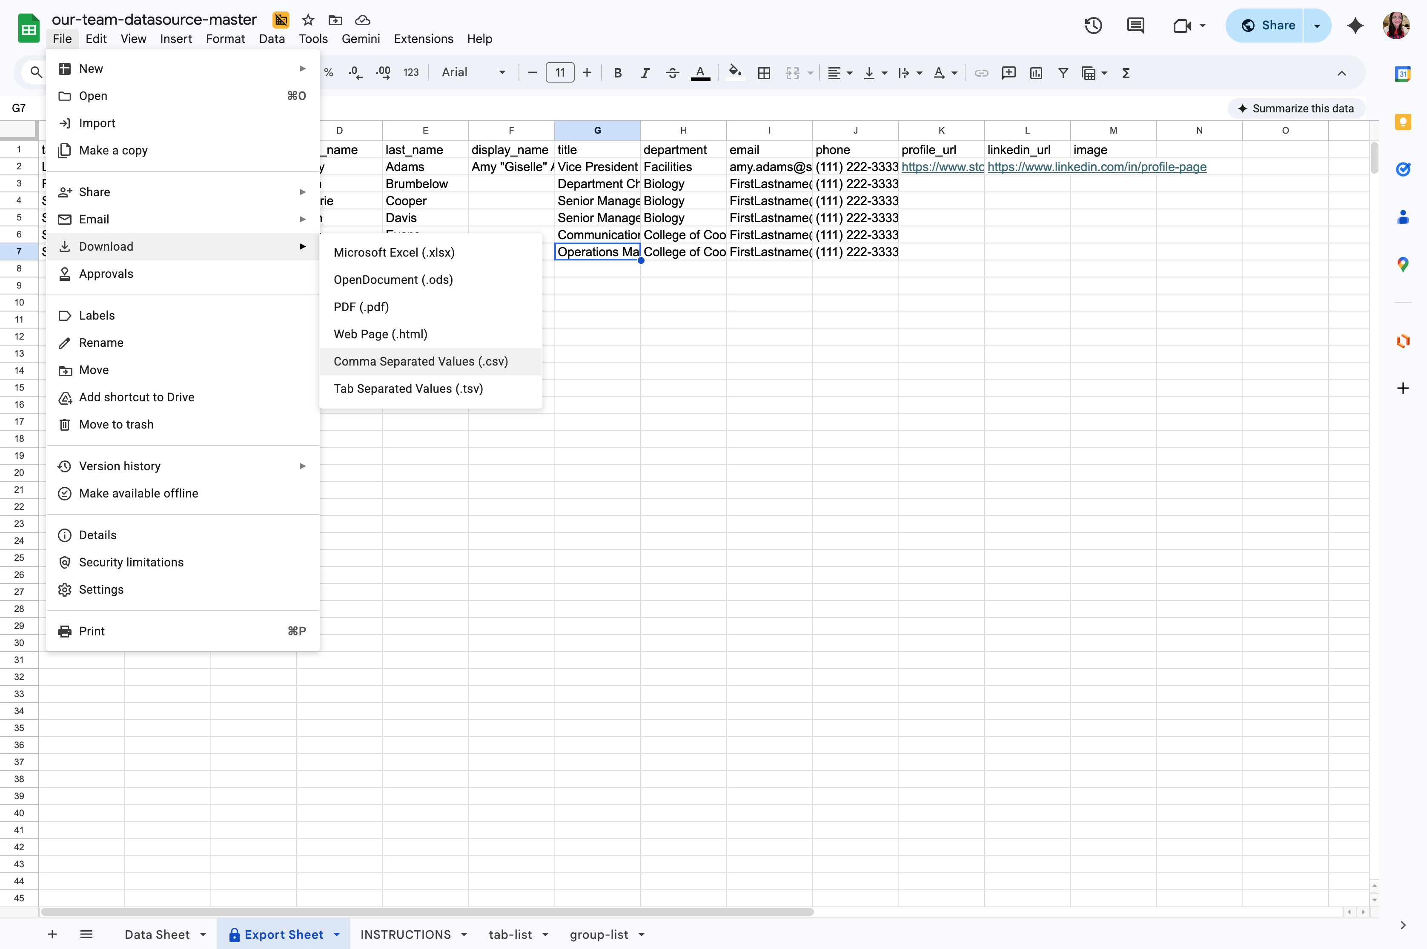
Task: Expand the Version history submenu
Action: pos(183,466)
